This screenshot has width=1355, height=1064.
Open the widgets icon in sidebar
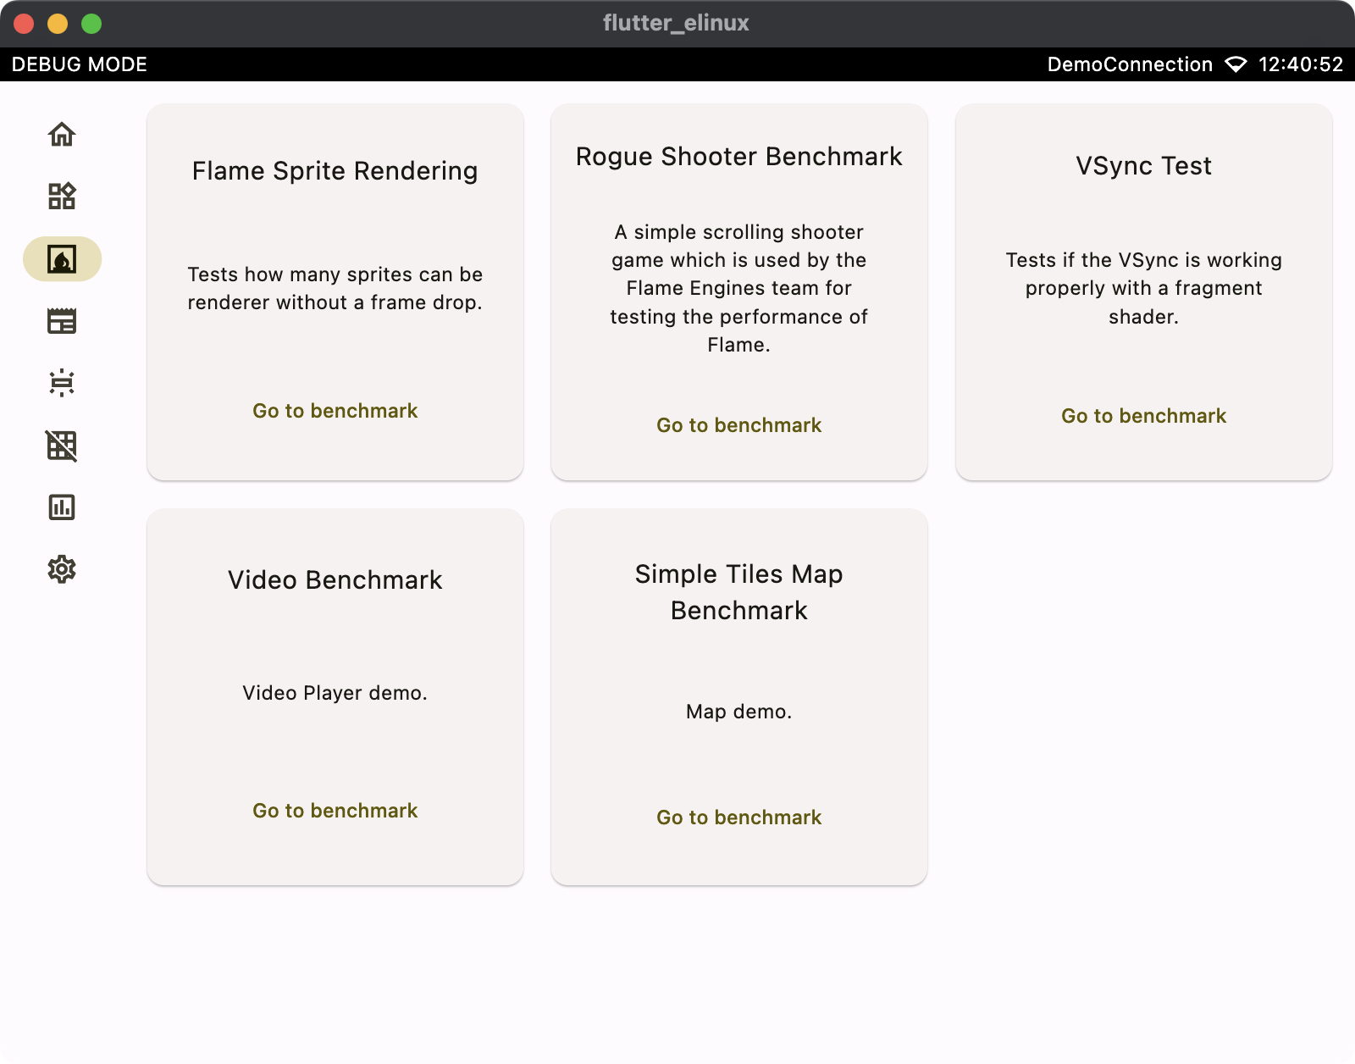click(62, 197)
